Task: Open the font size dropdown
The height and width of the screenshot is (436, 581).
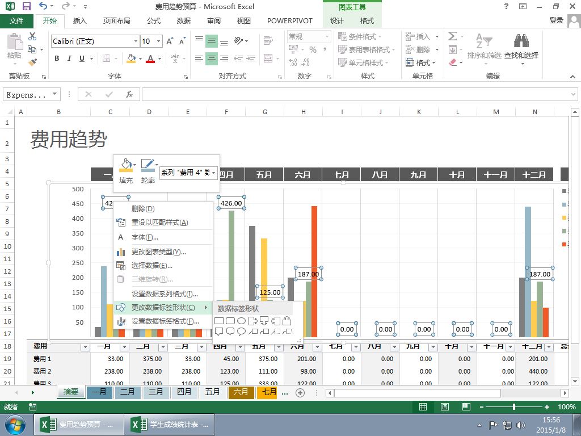Action: [159, 41]
